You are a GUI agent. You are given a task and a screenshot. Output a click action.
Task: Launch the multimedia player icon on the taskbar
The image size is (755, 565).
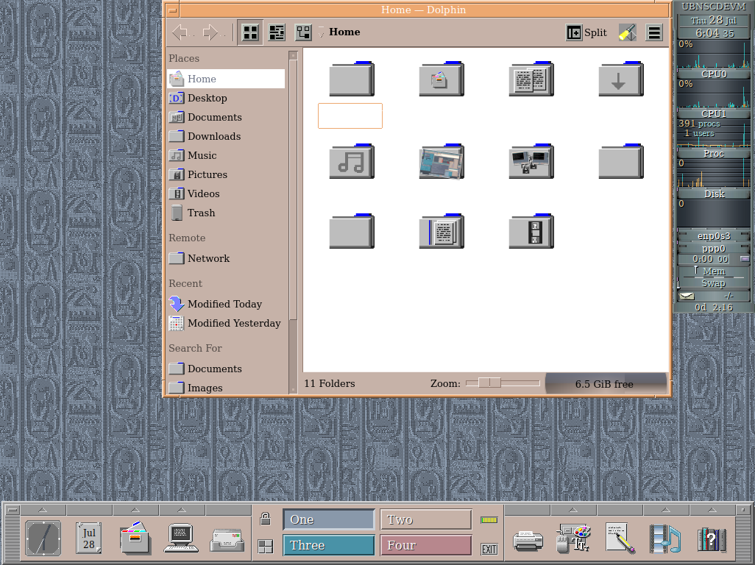[664, 539]
